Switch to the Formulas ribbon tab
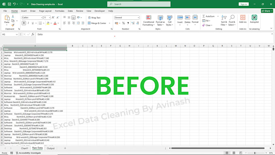This screenshot has width=275, height=155. (x=59, y=11)
